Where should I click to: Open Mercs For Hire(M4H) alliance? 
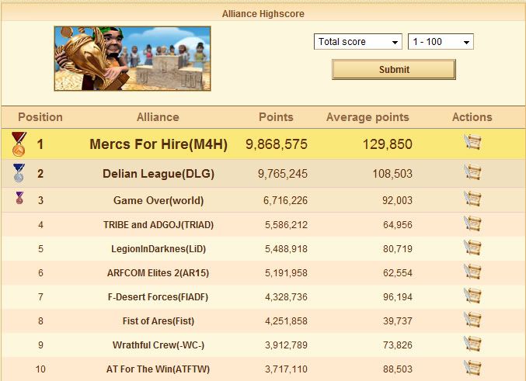coord(158,144)
